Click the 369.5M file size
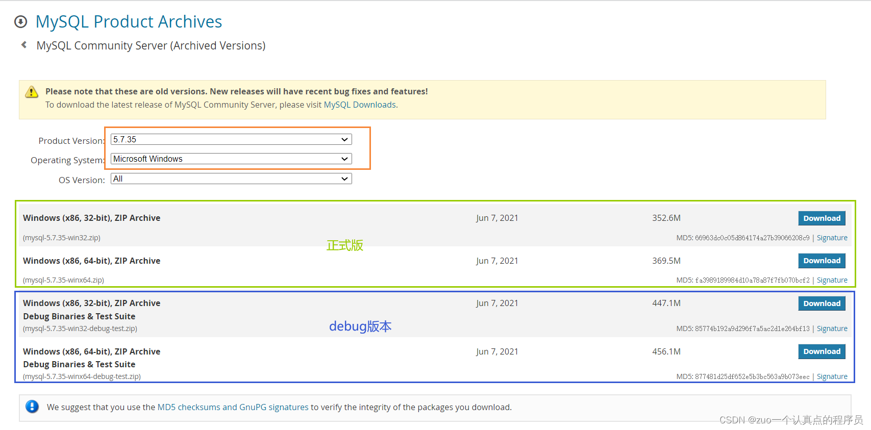 [x=666, y=261]
